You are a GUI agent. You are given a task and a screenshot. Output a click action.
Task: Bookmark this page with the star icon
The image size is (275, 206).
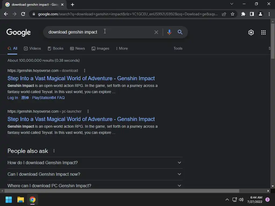pos(233,14)
